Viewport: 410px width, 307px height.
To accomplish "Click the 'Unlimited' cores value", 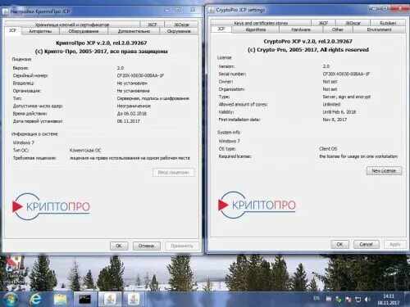I will coord(331,104).
